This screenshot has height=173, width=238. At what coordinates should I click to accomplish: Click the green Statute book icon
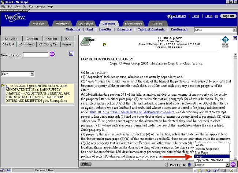(x=87, y=41)
